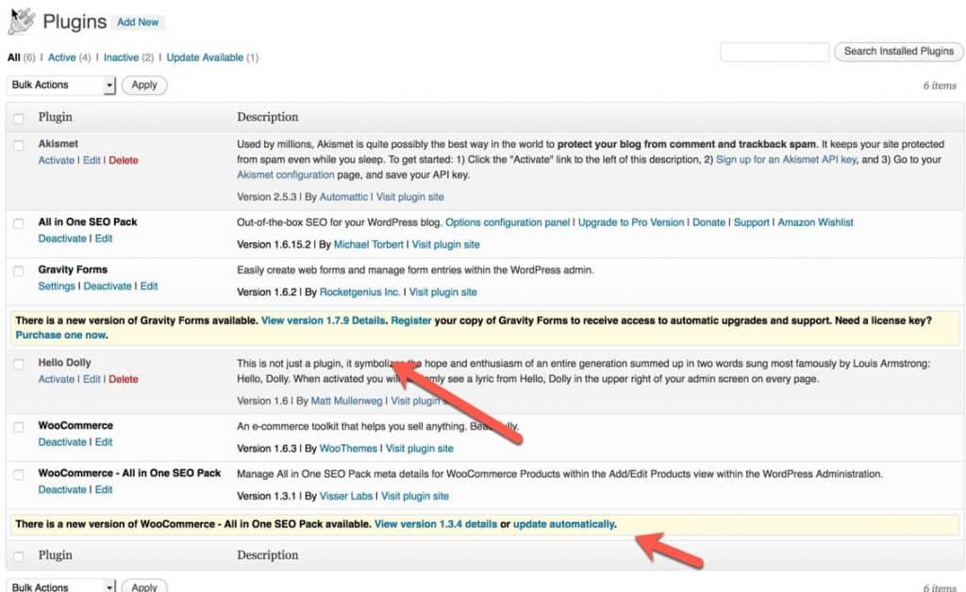Check the Gravity Forms checkbox

19,270
